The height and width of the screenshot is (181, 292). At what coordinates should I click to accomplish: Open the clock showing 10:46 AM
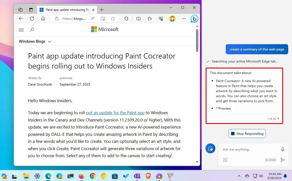(275, 176)
